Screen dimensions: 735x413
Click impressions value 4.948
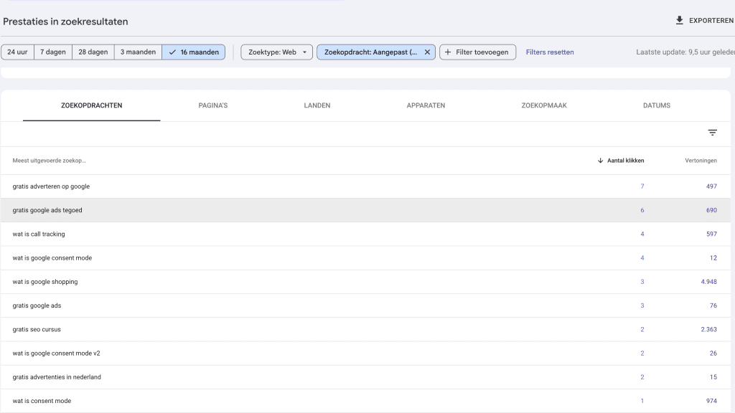pos(708,282)
